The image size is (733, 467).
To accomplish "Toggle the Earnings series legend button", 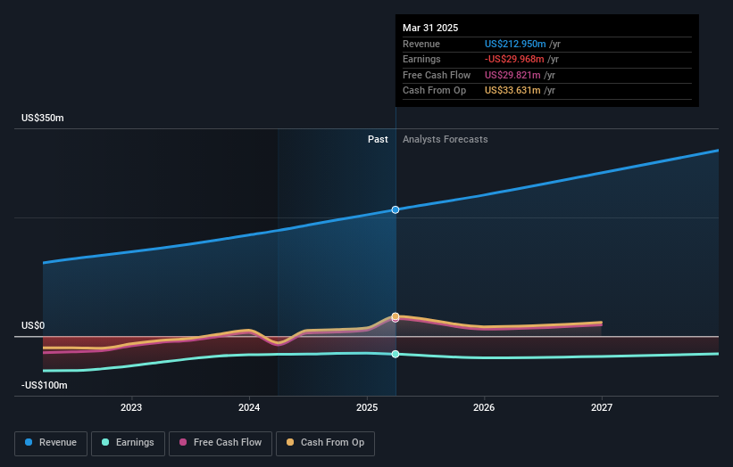I will [x=128, y=443].
